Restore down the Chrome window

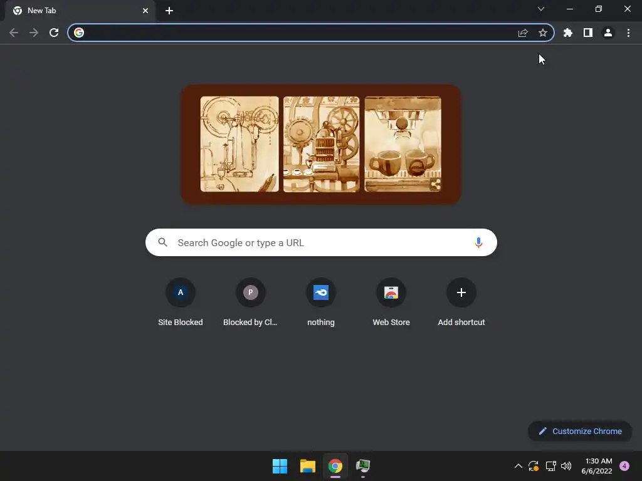point(599,9)
